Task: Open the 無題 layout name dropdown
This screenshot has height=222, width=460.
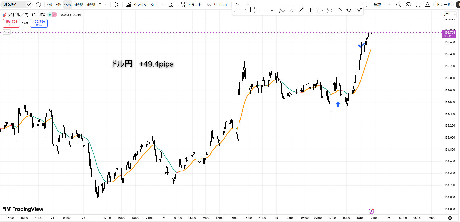Action: coord(389,5)
